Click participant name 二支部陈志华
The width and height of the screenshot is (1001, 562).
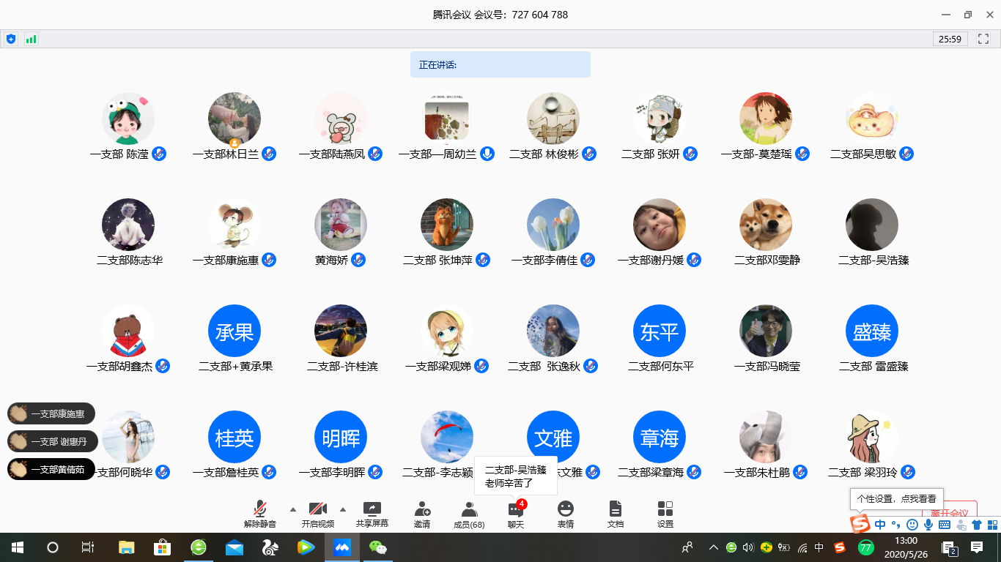130,260
